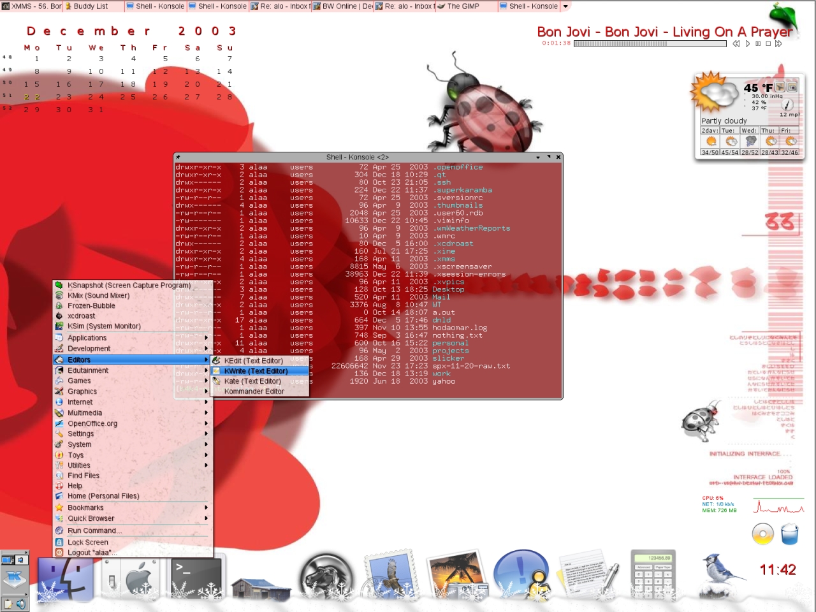Image resolution: width=816 pixels, height=612 pixels.
Task: Open the palm tree image viewer dock icon
Action: [x=456, y=576]
